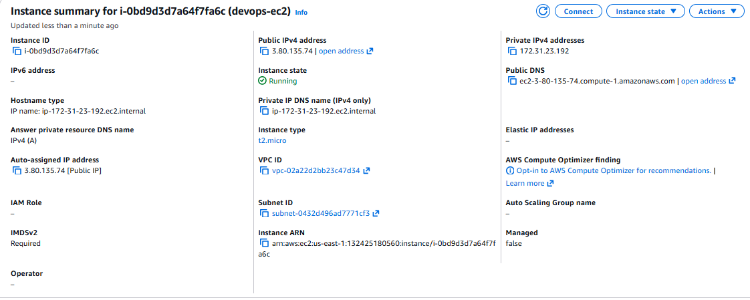Copy the VPC ID
The width and height of the screenshot is (750, 300).
(264, 171)
